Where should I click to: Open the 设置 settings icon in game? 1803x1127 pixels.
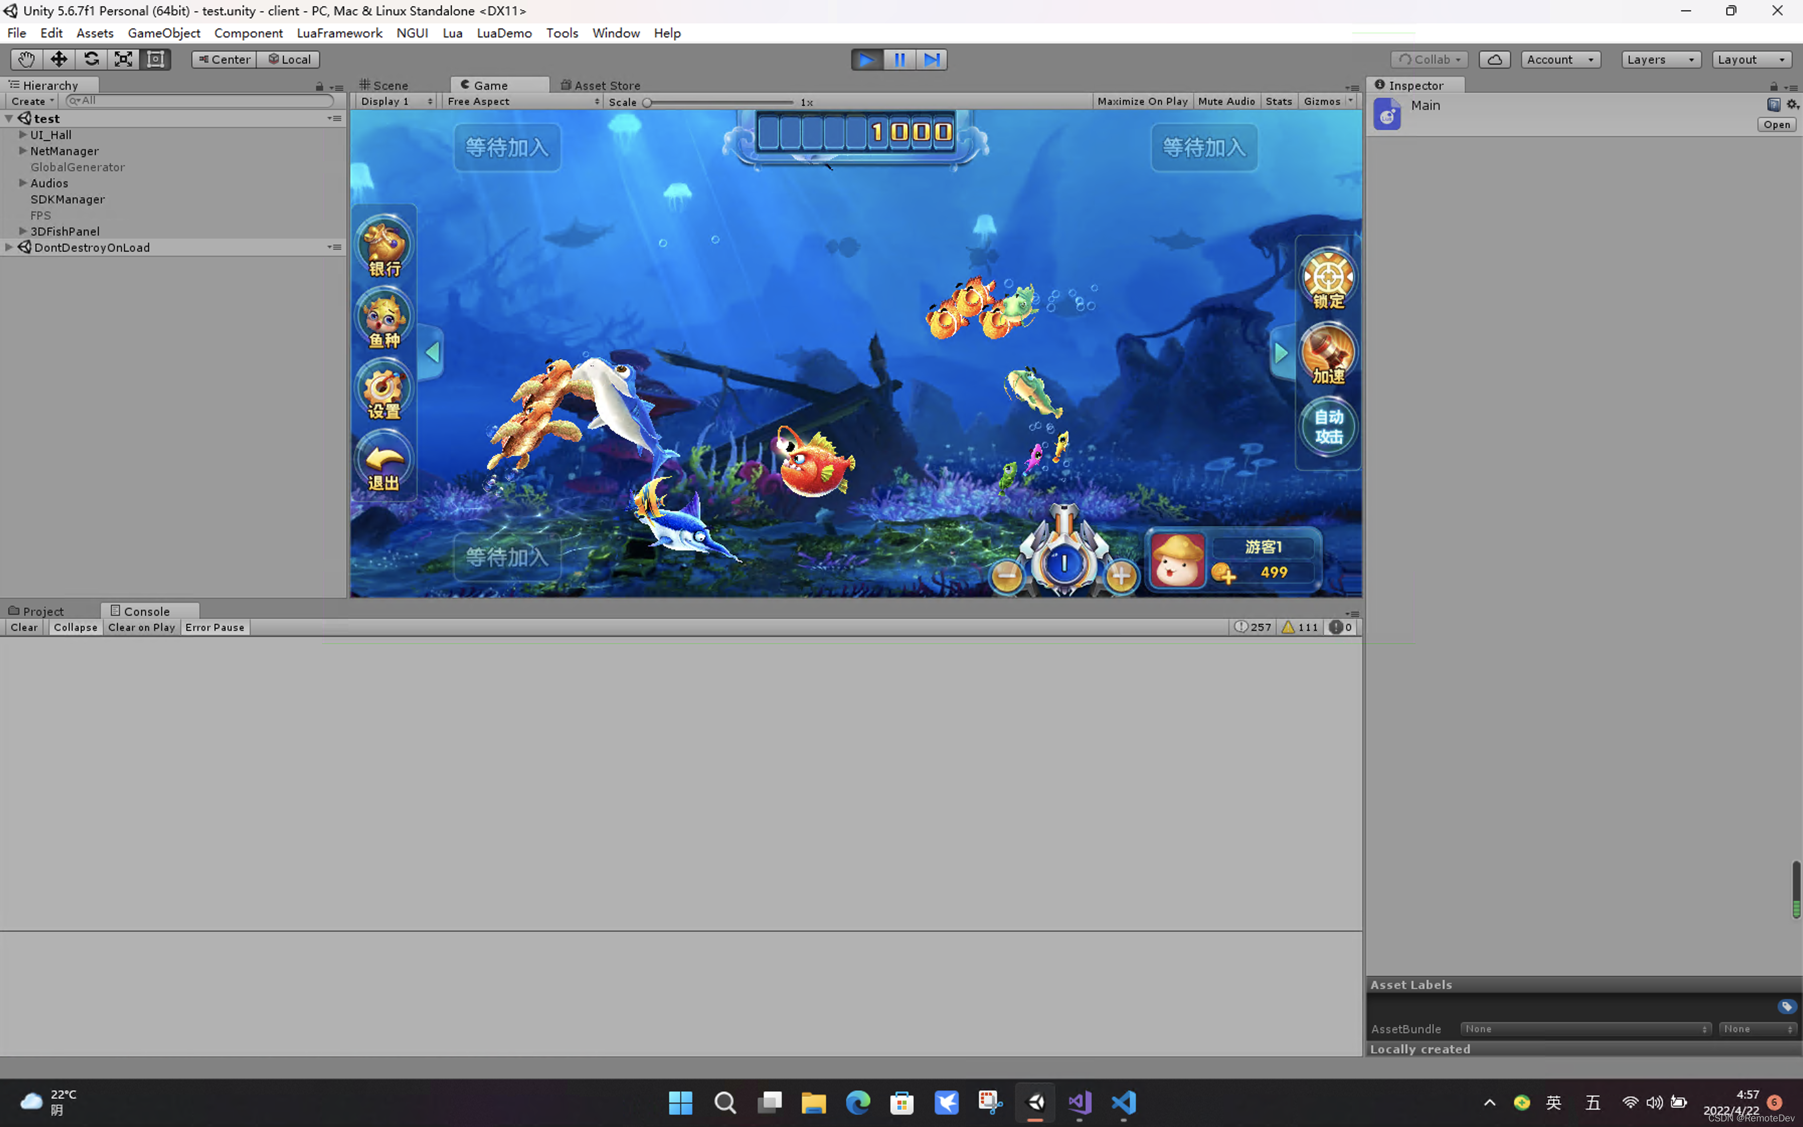(384, 390)
